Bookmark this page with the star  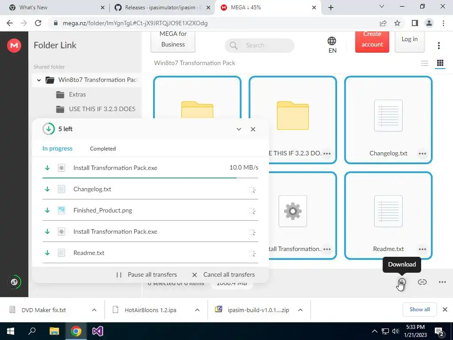coord(397,23)
